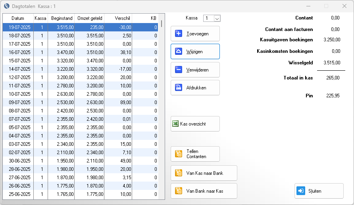
Task: Select the row dated 26-06-2025
Action: [81, 186]
